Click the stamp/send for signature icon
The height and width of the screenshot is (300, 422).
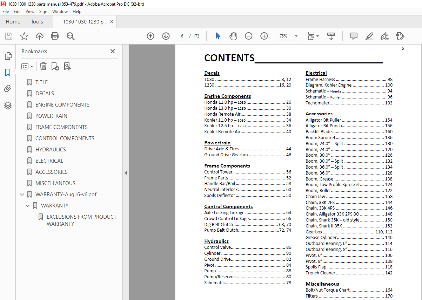(x=400, y=36)
